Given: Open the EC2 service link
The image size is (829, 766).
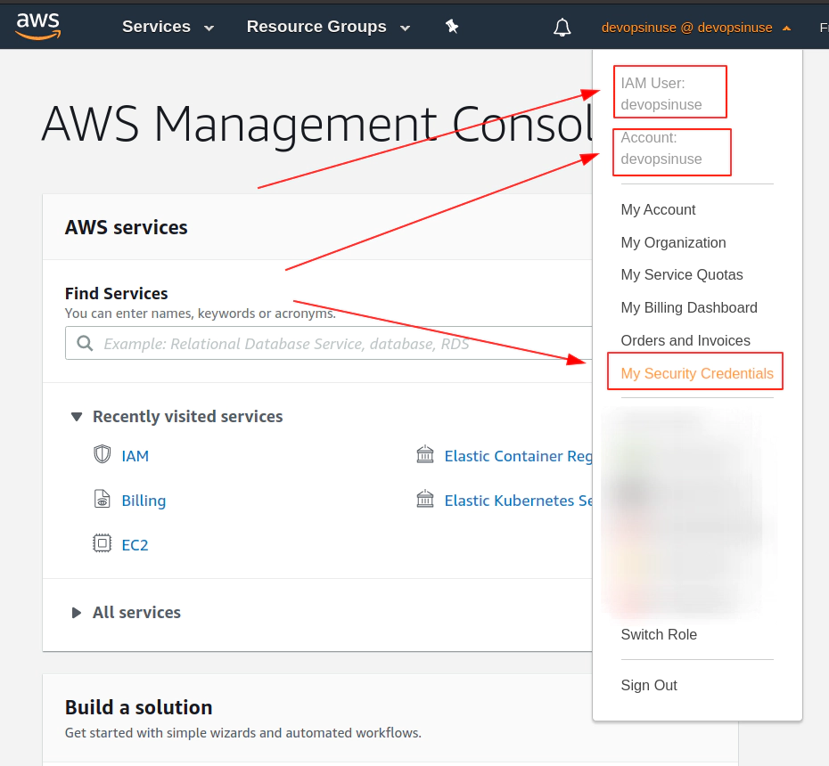Looking at the screenshot, I should 135,544.
